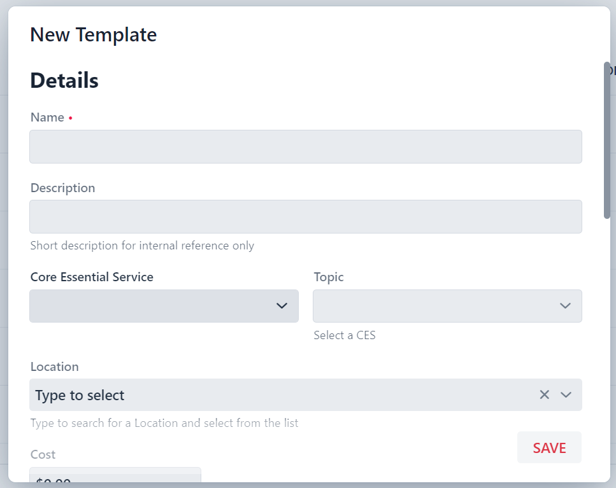Click the 'Short description for internal reference only' hint

[x=142, y=246]
